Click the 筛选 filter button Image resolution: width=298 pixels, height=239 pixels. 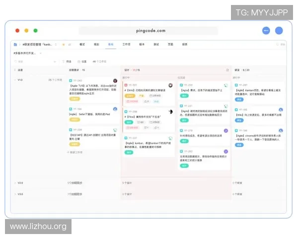coord(67,62)
